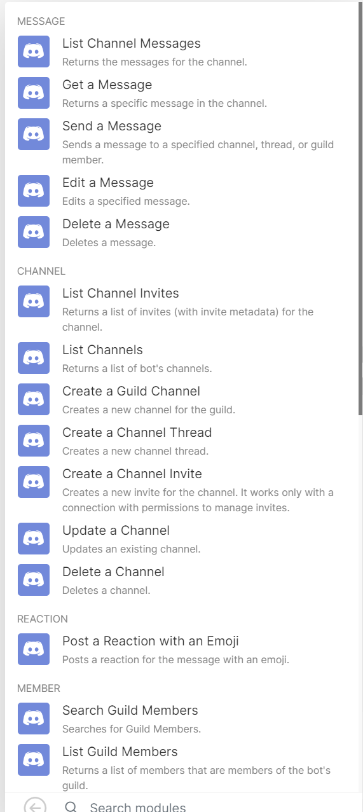This screenshot has width=363, height=812.
Task: Click 'Returns the messages for the channel.' description
Action: pos(154,62)
